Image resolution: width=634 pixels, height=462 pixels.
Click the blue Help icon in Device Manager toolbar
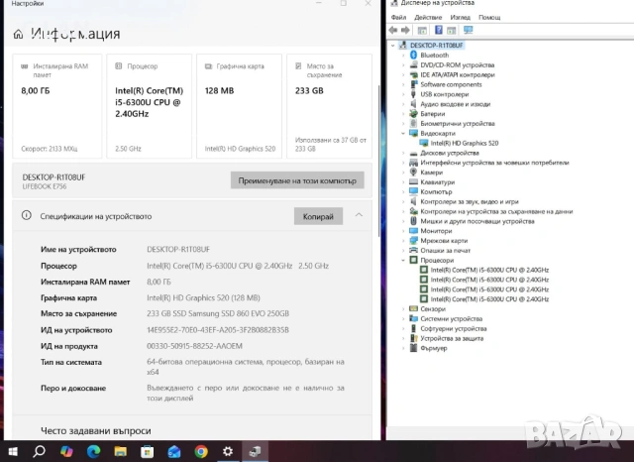[438, 30]
